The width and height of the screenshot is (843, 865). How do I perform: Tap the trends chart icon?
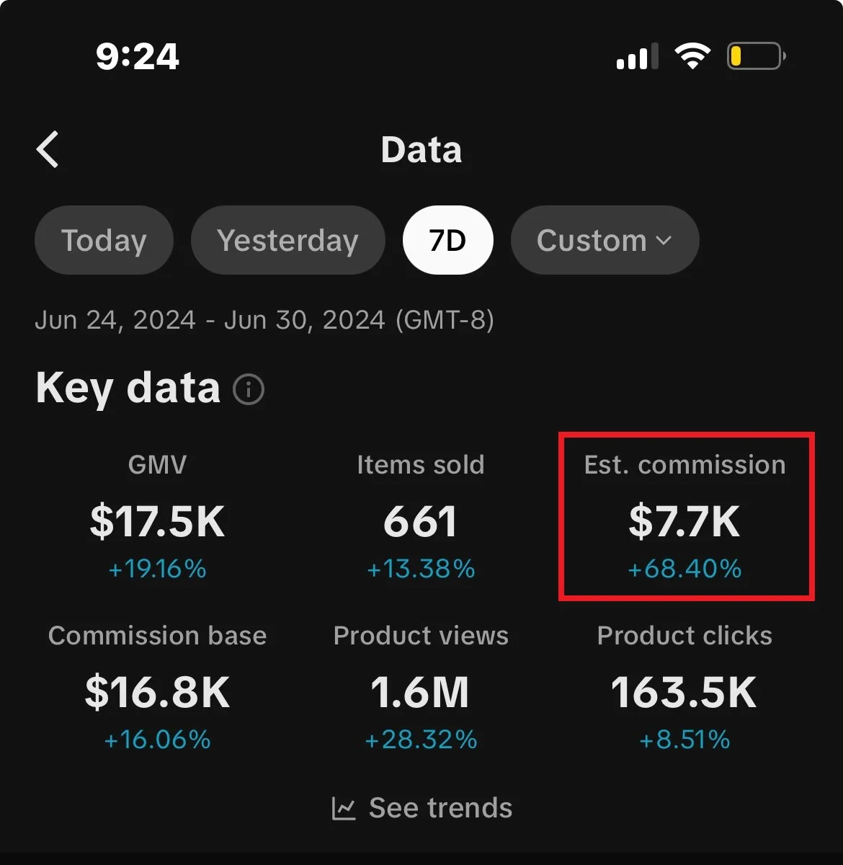click(344, 809)
